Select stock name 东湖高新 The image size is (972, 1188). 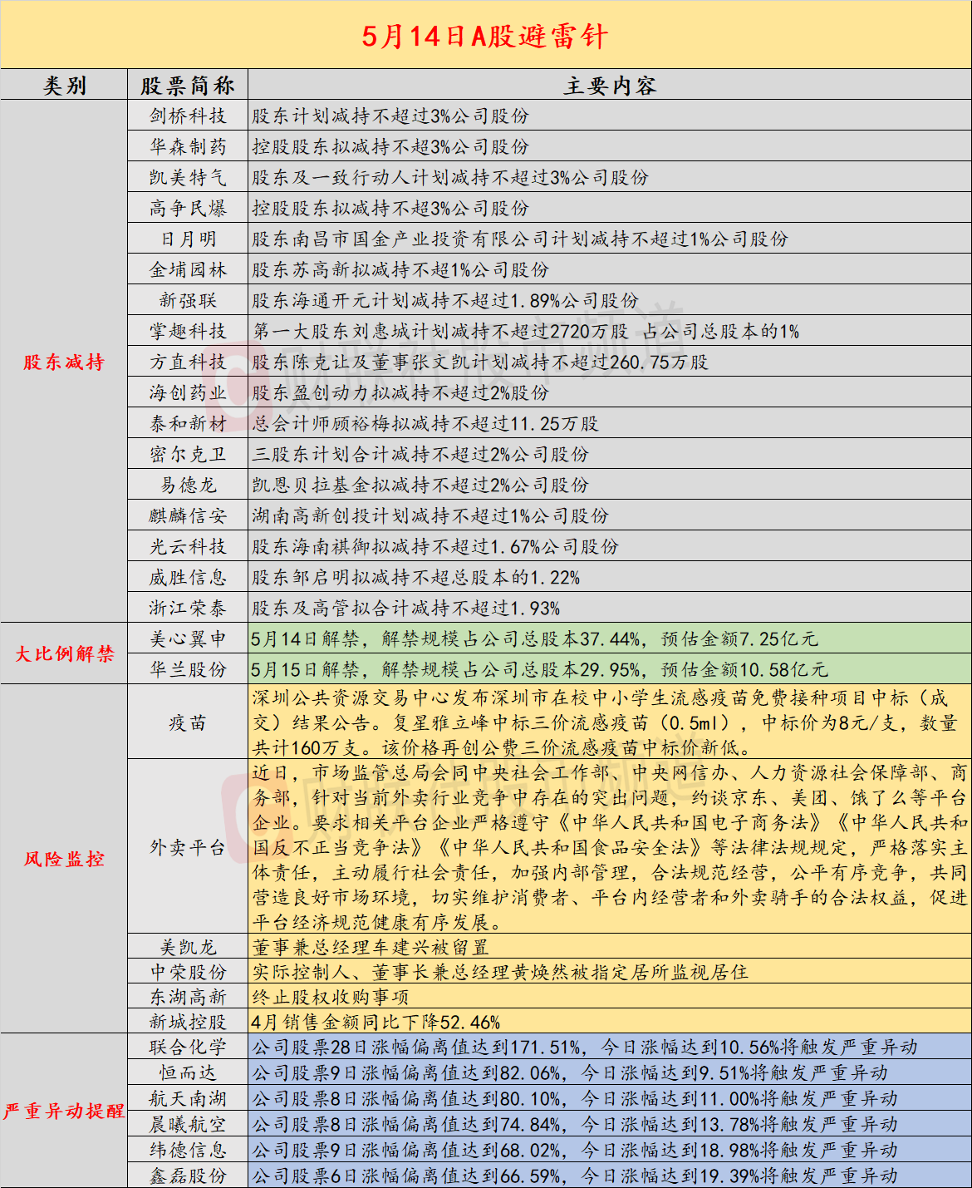tap(188, 997)
